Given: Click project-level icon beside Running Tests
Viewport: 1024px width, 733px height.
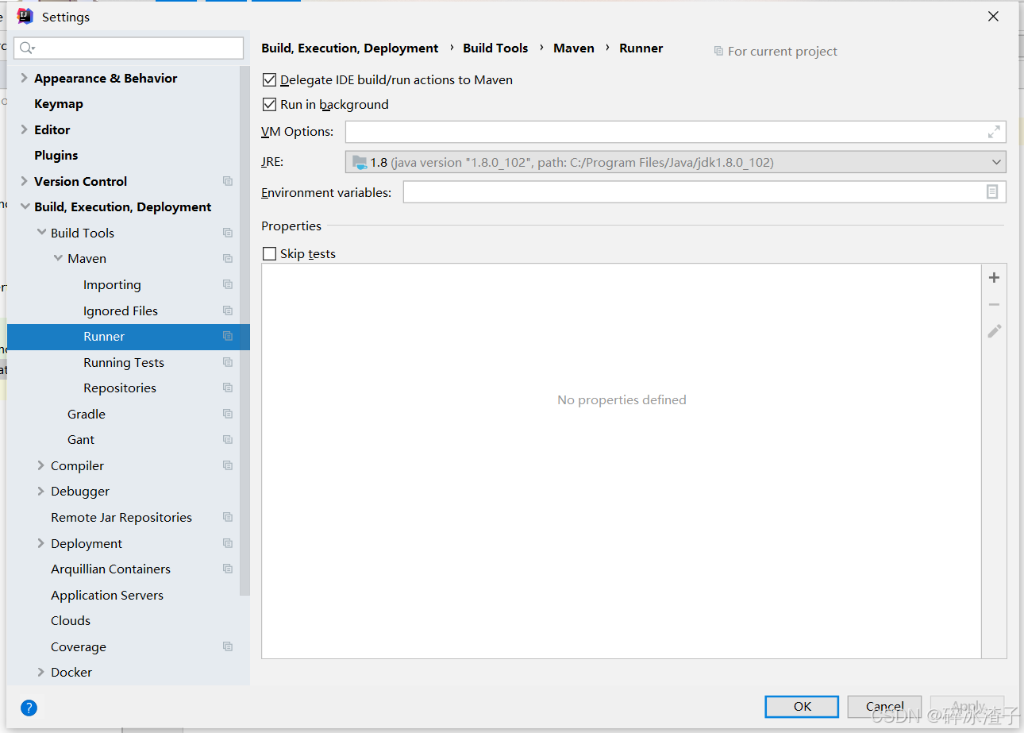Looking at the screenshot, I should [x=228, y=362].
